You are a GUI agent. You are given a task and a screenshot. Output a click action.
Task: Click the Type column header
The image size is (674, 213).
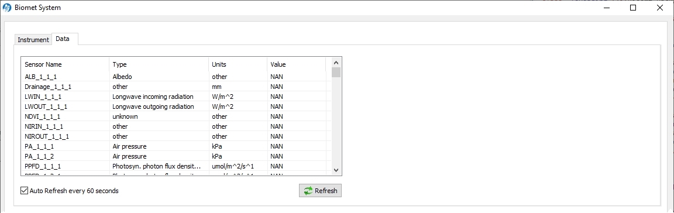click(159, 64)
